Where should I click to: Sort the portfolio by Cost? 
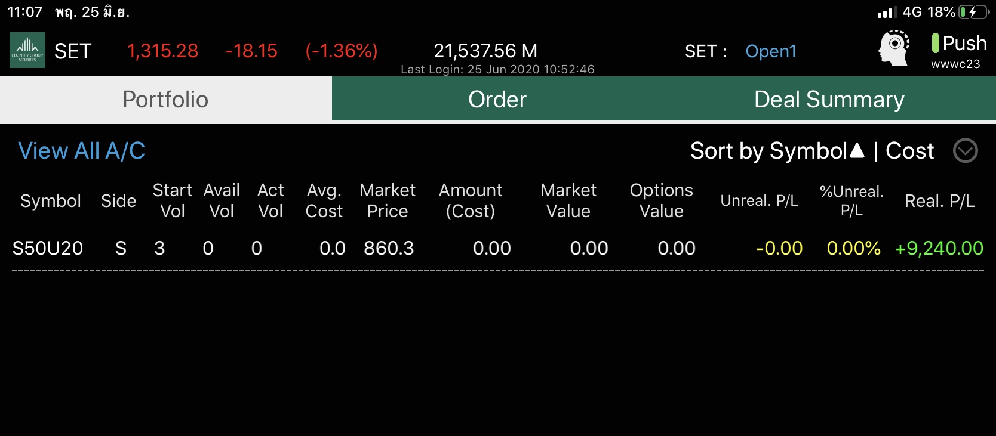(x=909, y=151)
